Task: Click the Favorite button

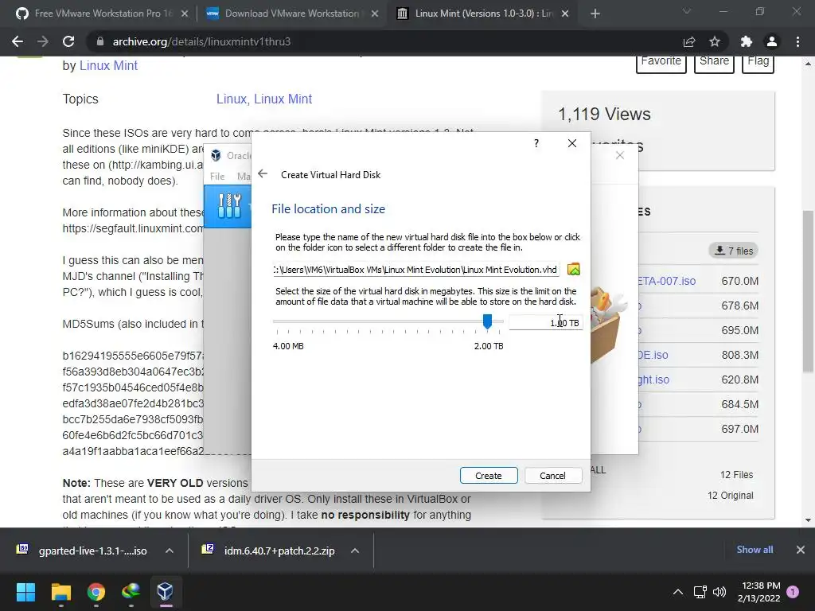Action: tap(661, 62)
